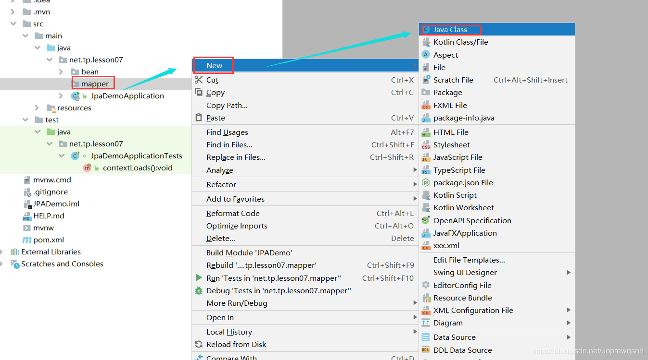Click the scissors Cut icon
Image resolution: width=648 pixels, height=360 pixels.
[199, 80]
